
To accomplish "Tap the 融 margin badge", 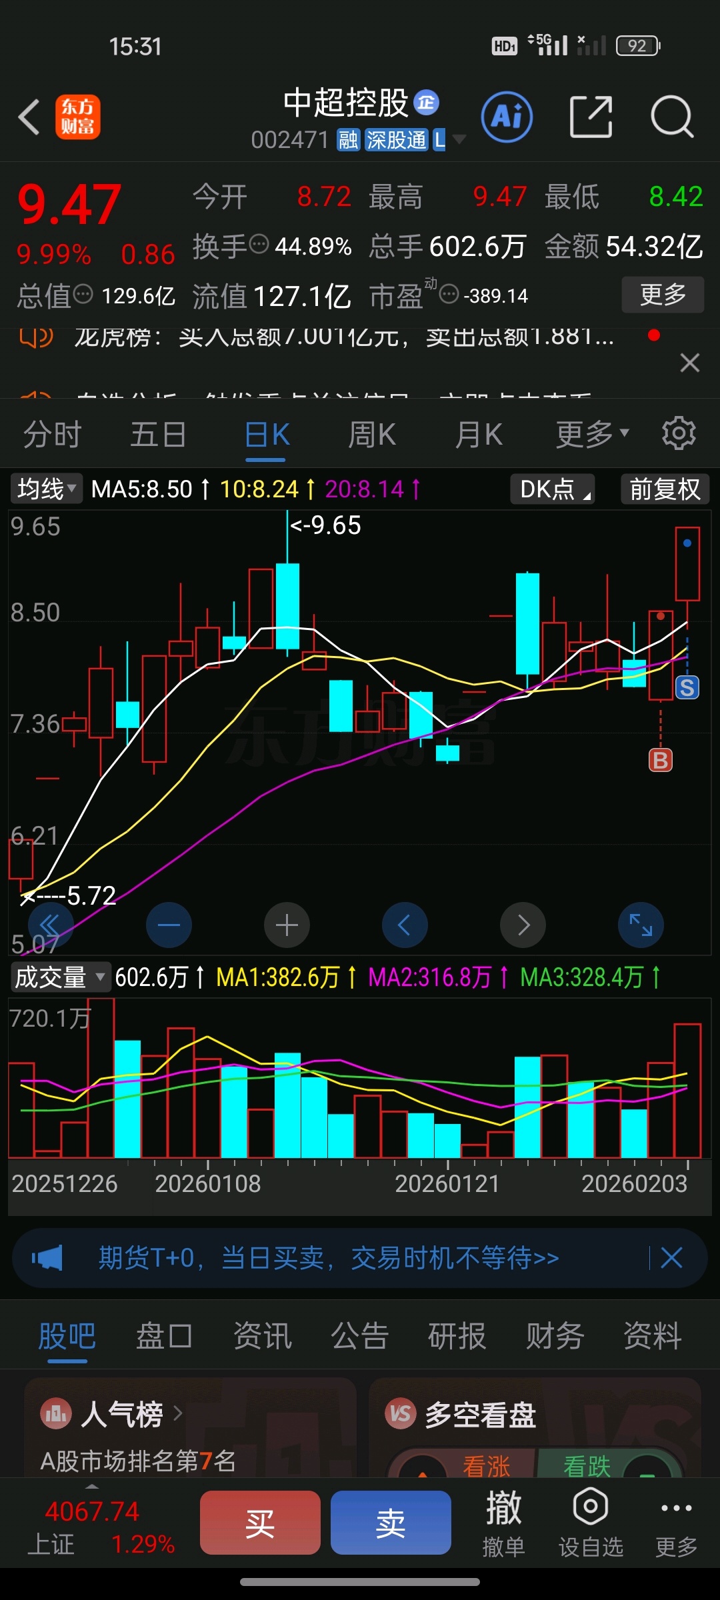I will (x=348, y=140).
